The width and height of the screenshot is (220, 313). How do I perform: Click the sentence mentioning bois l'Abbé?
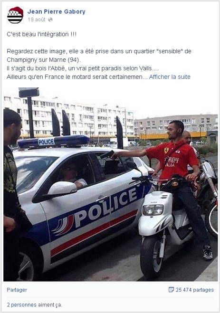[83, 68]
